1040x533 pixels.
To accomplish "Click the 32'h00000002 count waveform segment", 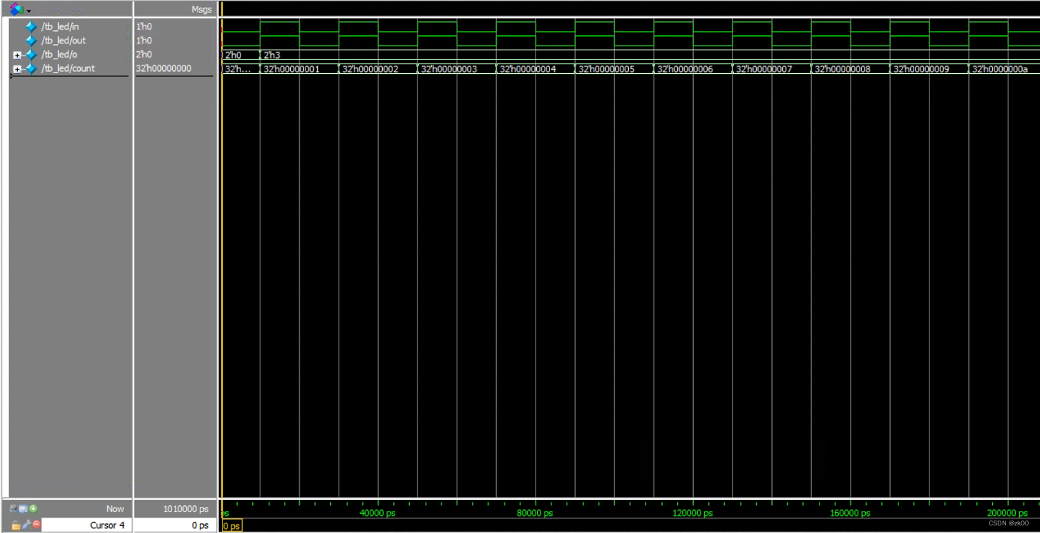I will click(378, 69).
